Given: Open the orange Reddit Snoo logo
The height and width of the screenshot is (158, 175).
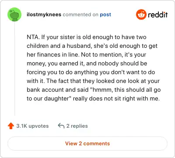Looking at the screenshot, I should [x=141, y=14].
